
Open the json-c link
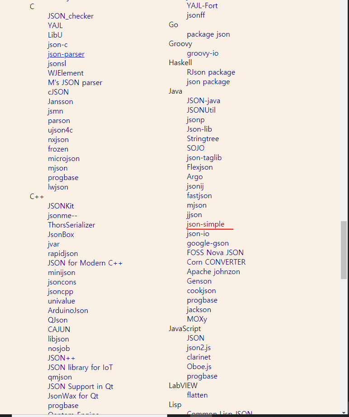point(58,45)
